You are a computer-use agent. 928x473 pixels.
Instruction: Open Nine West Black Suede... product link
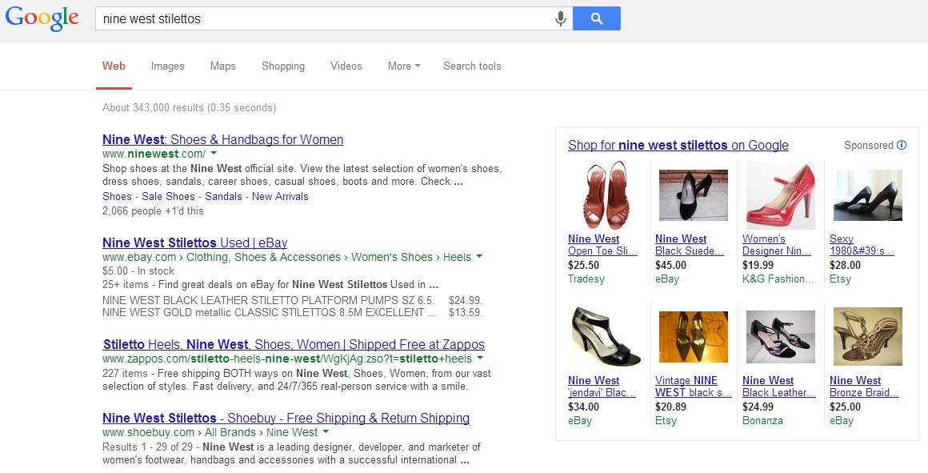[690, 244]
